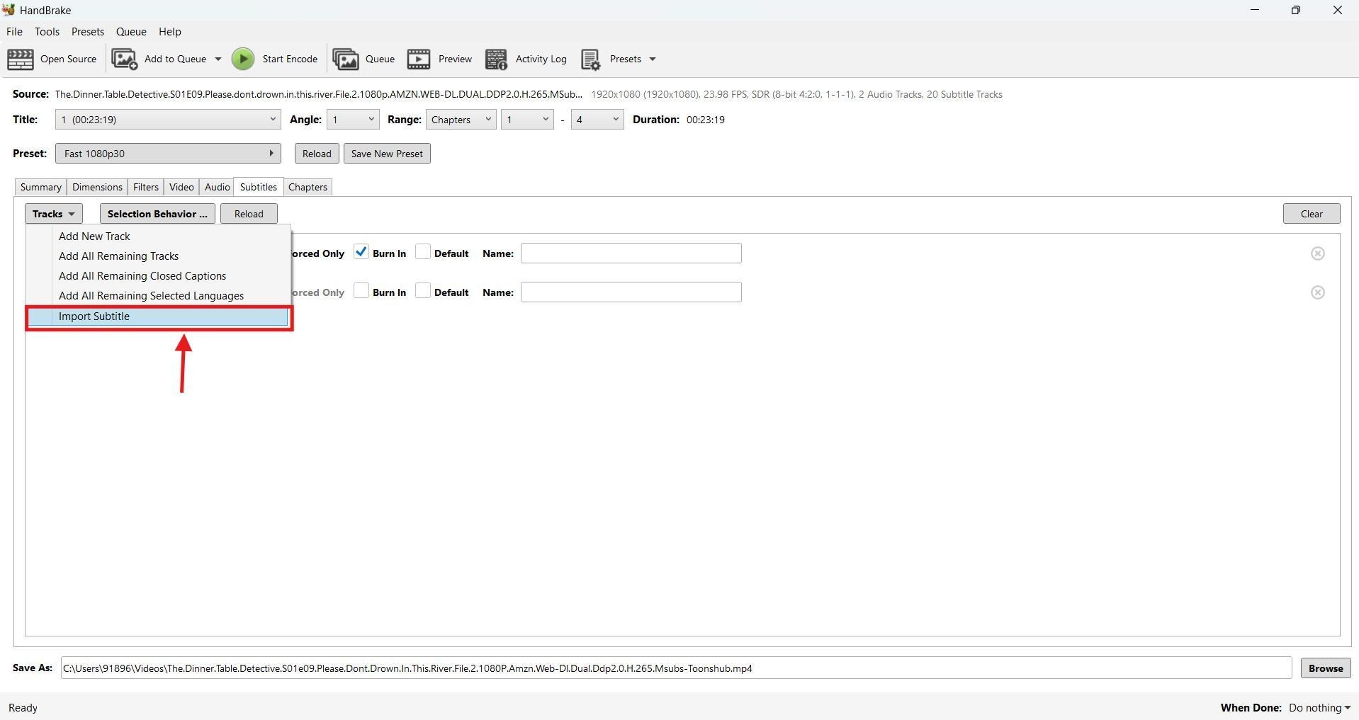Screen dimensions: 1359x720
Task: Open the Fast 1080p30 preset selector
Action: [x=168, y=154]
